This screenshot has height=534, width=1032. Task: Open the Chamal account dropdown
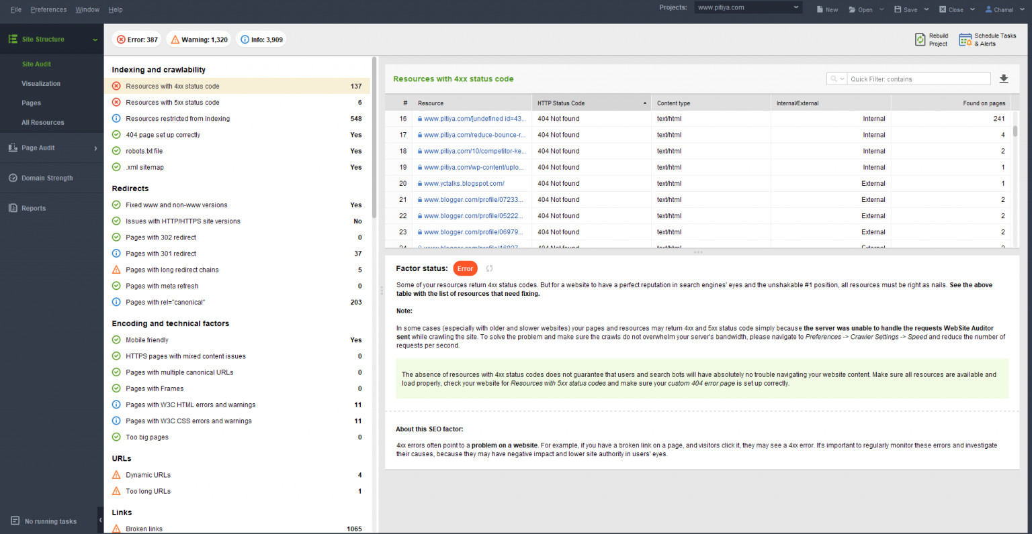point(1004,9)
